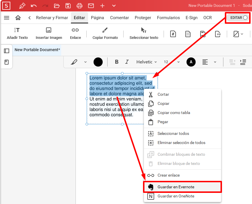Open the text color A swatch
252x204 pixels.
pyautogui.click(x=191, y=62)
